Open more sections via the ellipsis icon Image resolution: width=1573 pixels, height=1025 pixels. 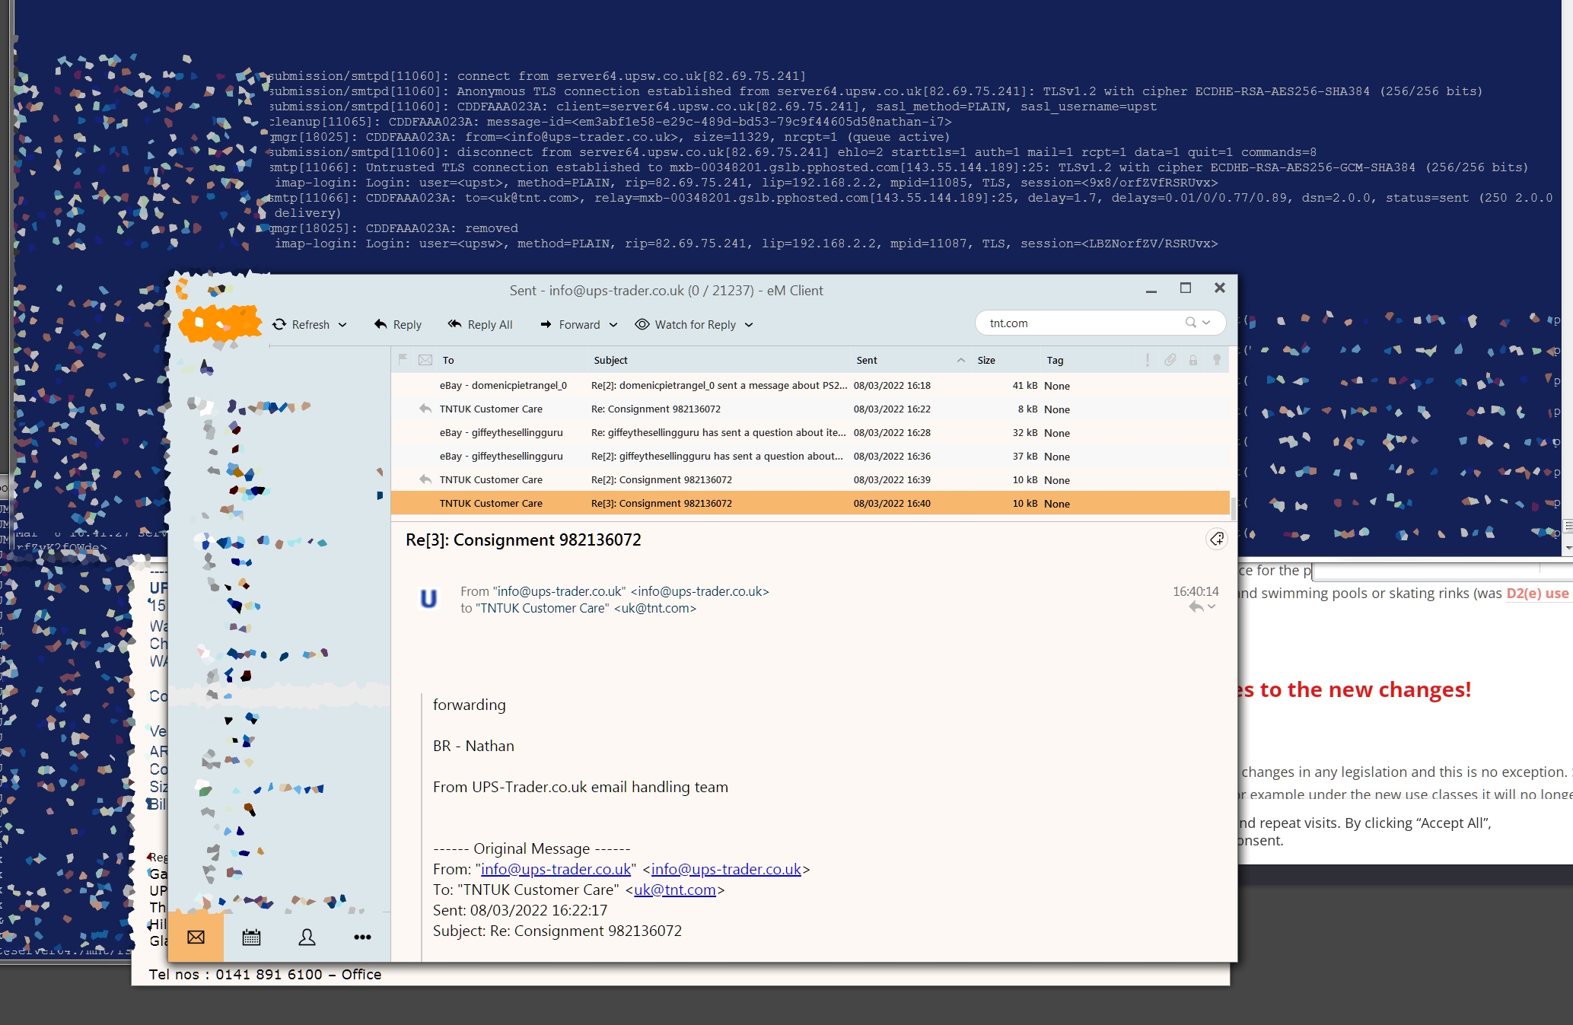(x=362, y=937)
